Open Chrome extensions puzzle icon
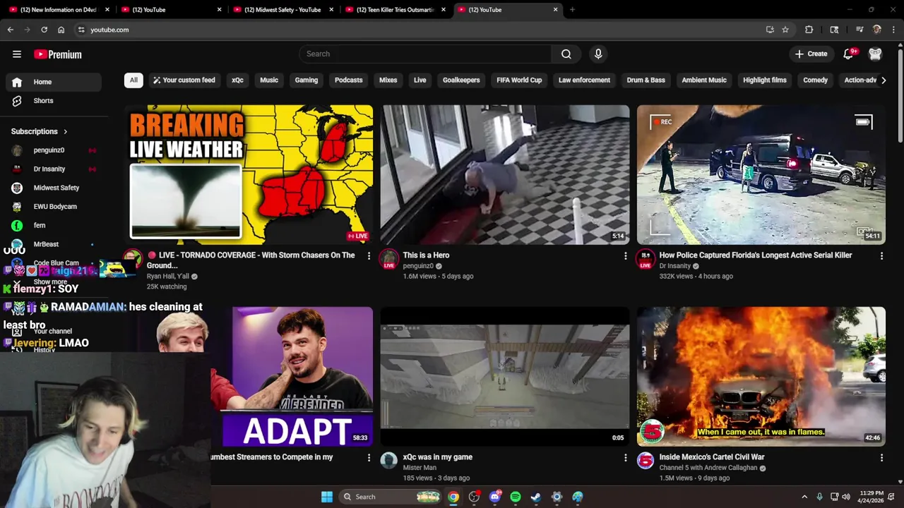The image size is (904, 508). tap(809, 30)
